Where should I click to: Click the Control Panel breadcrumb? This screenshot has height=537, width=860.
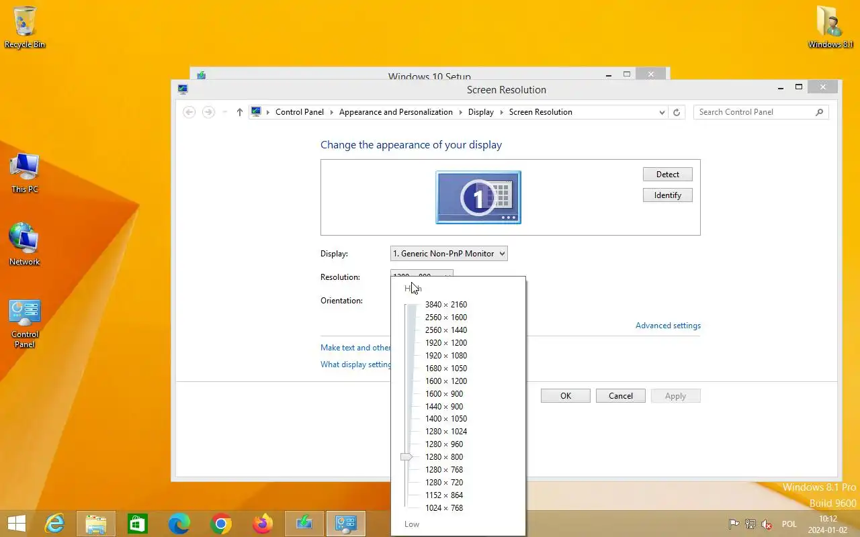(x=300, y=112)
